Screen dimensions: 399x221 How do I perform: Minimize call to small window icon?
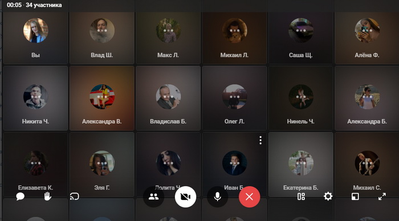coord(355,197)
